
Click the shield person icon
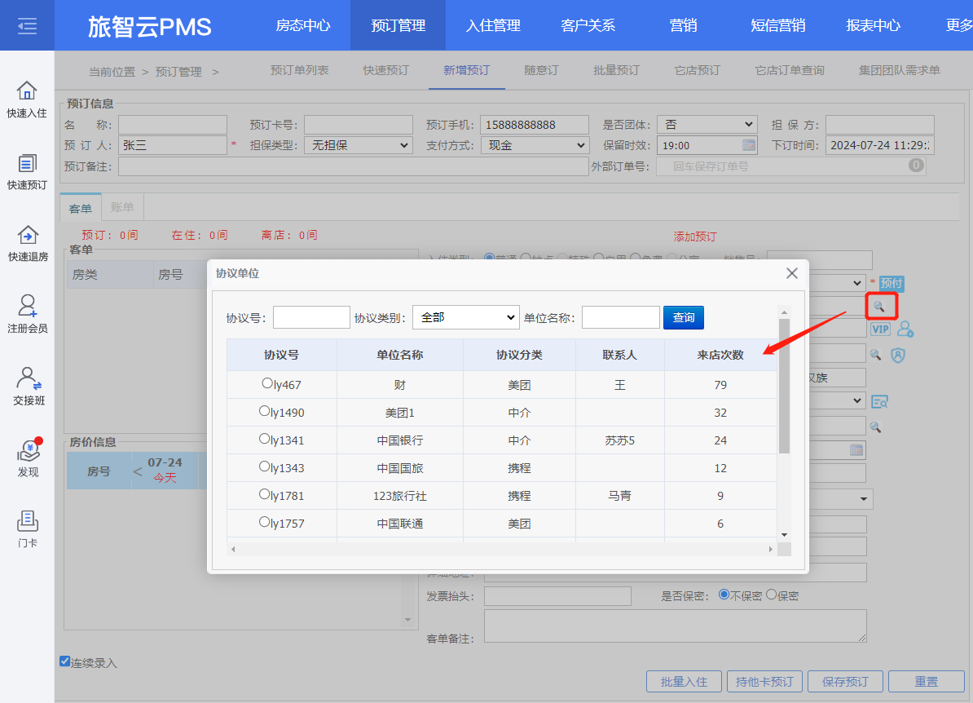898,355
